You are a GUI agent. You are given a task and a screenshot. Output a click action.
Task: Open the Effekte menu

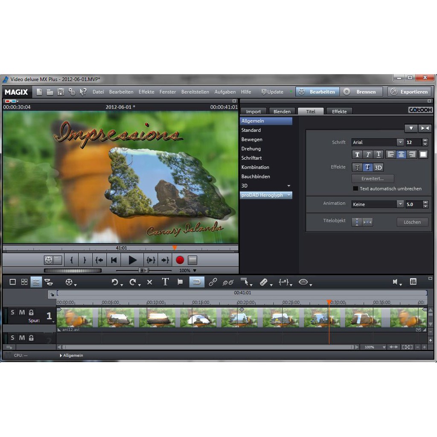tap(146, 92)
